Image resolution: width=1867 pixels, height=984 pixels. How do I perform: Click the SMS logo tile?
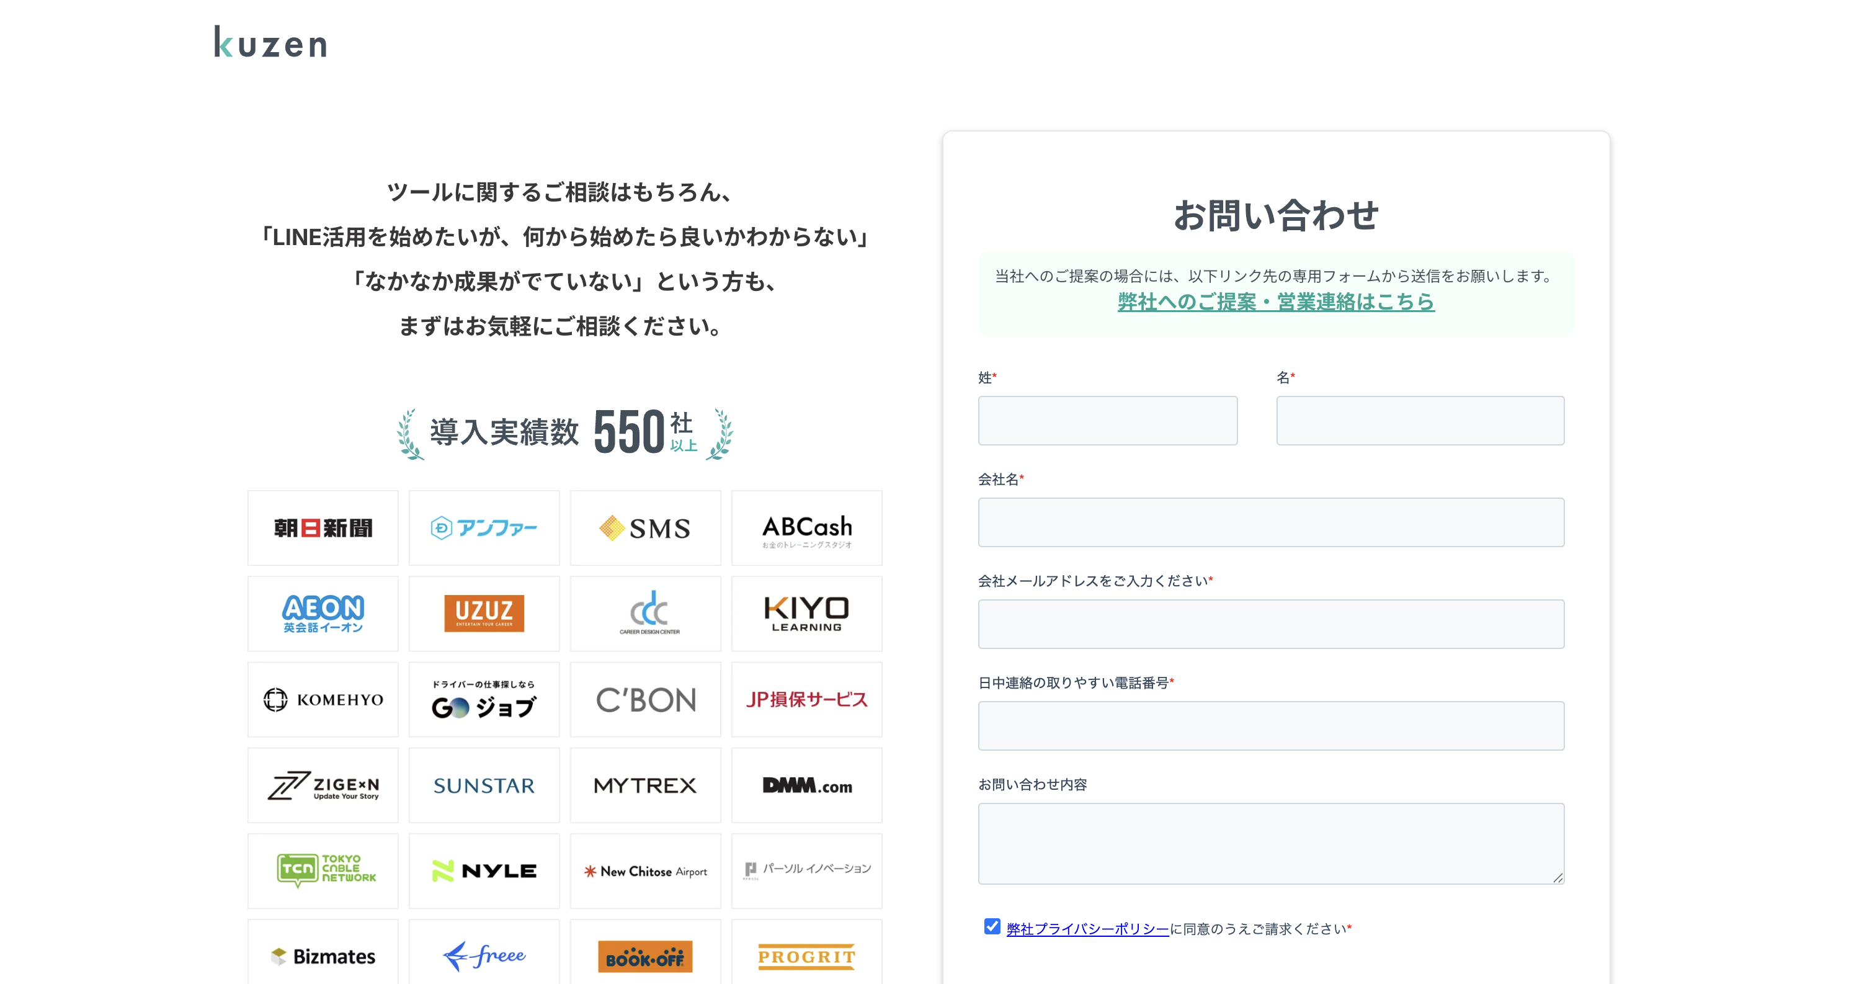[646, 528]
